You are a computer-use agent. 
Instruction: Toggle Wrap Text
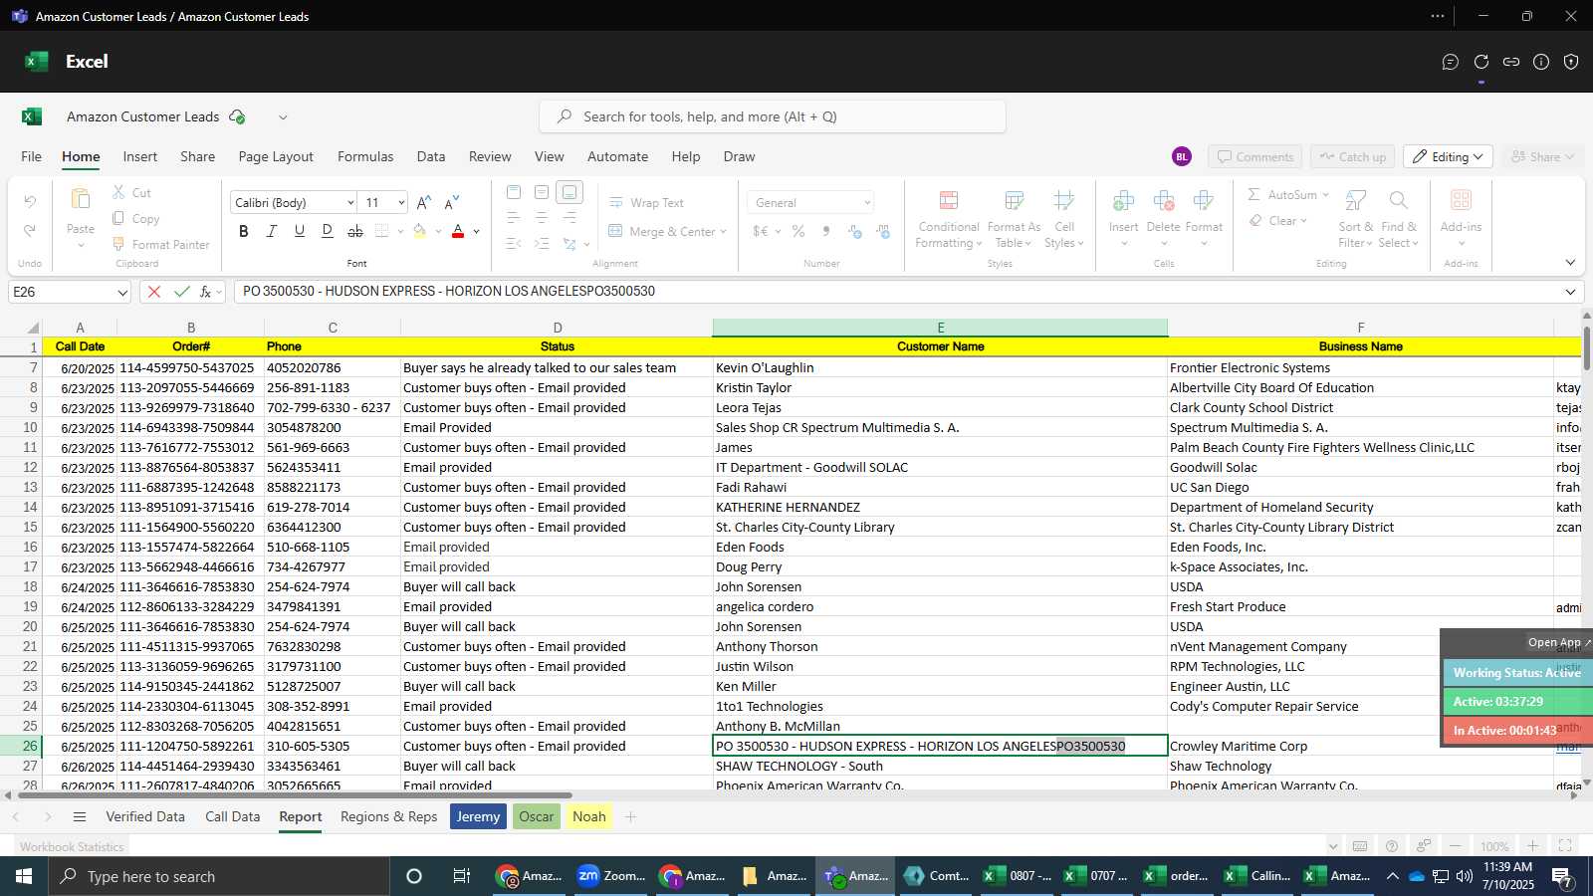click(x=646, y=202)
